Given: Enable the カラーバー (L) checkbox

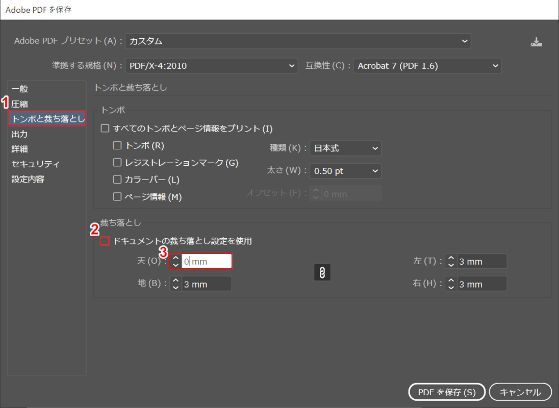Looking at the screenshot, I should click(117, 180).
